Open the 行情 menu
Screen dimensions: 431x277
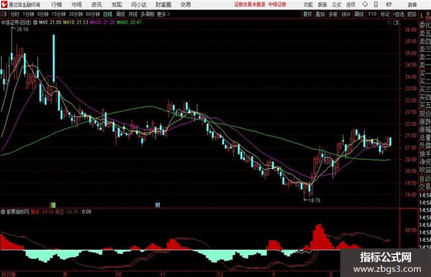point(57,5)
